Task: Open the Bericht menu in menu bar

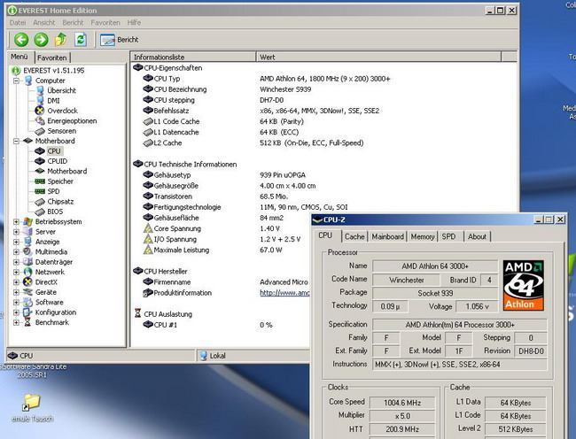Action: (73, 23)
